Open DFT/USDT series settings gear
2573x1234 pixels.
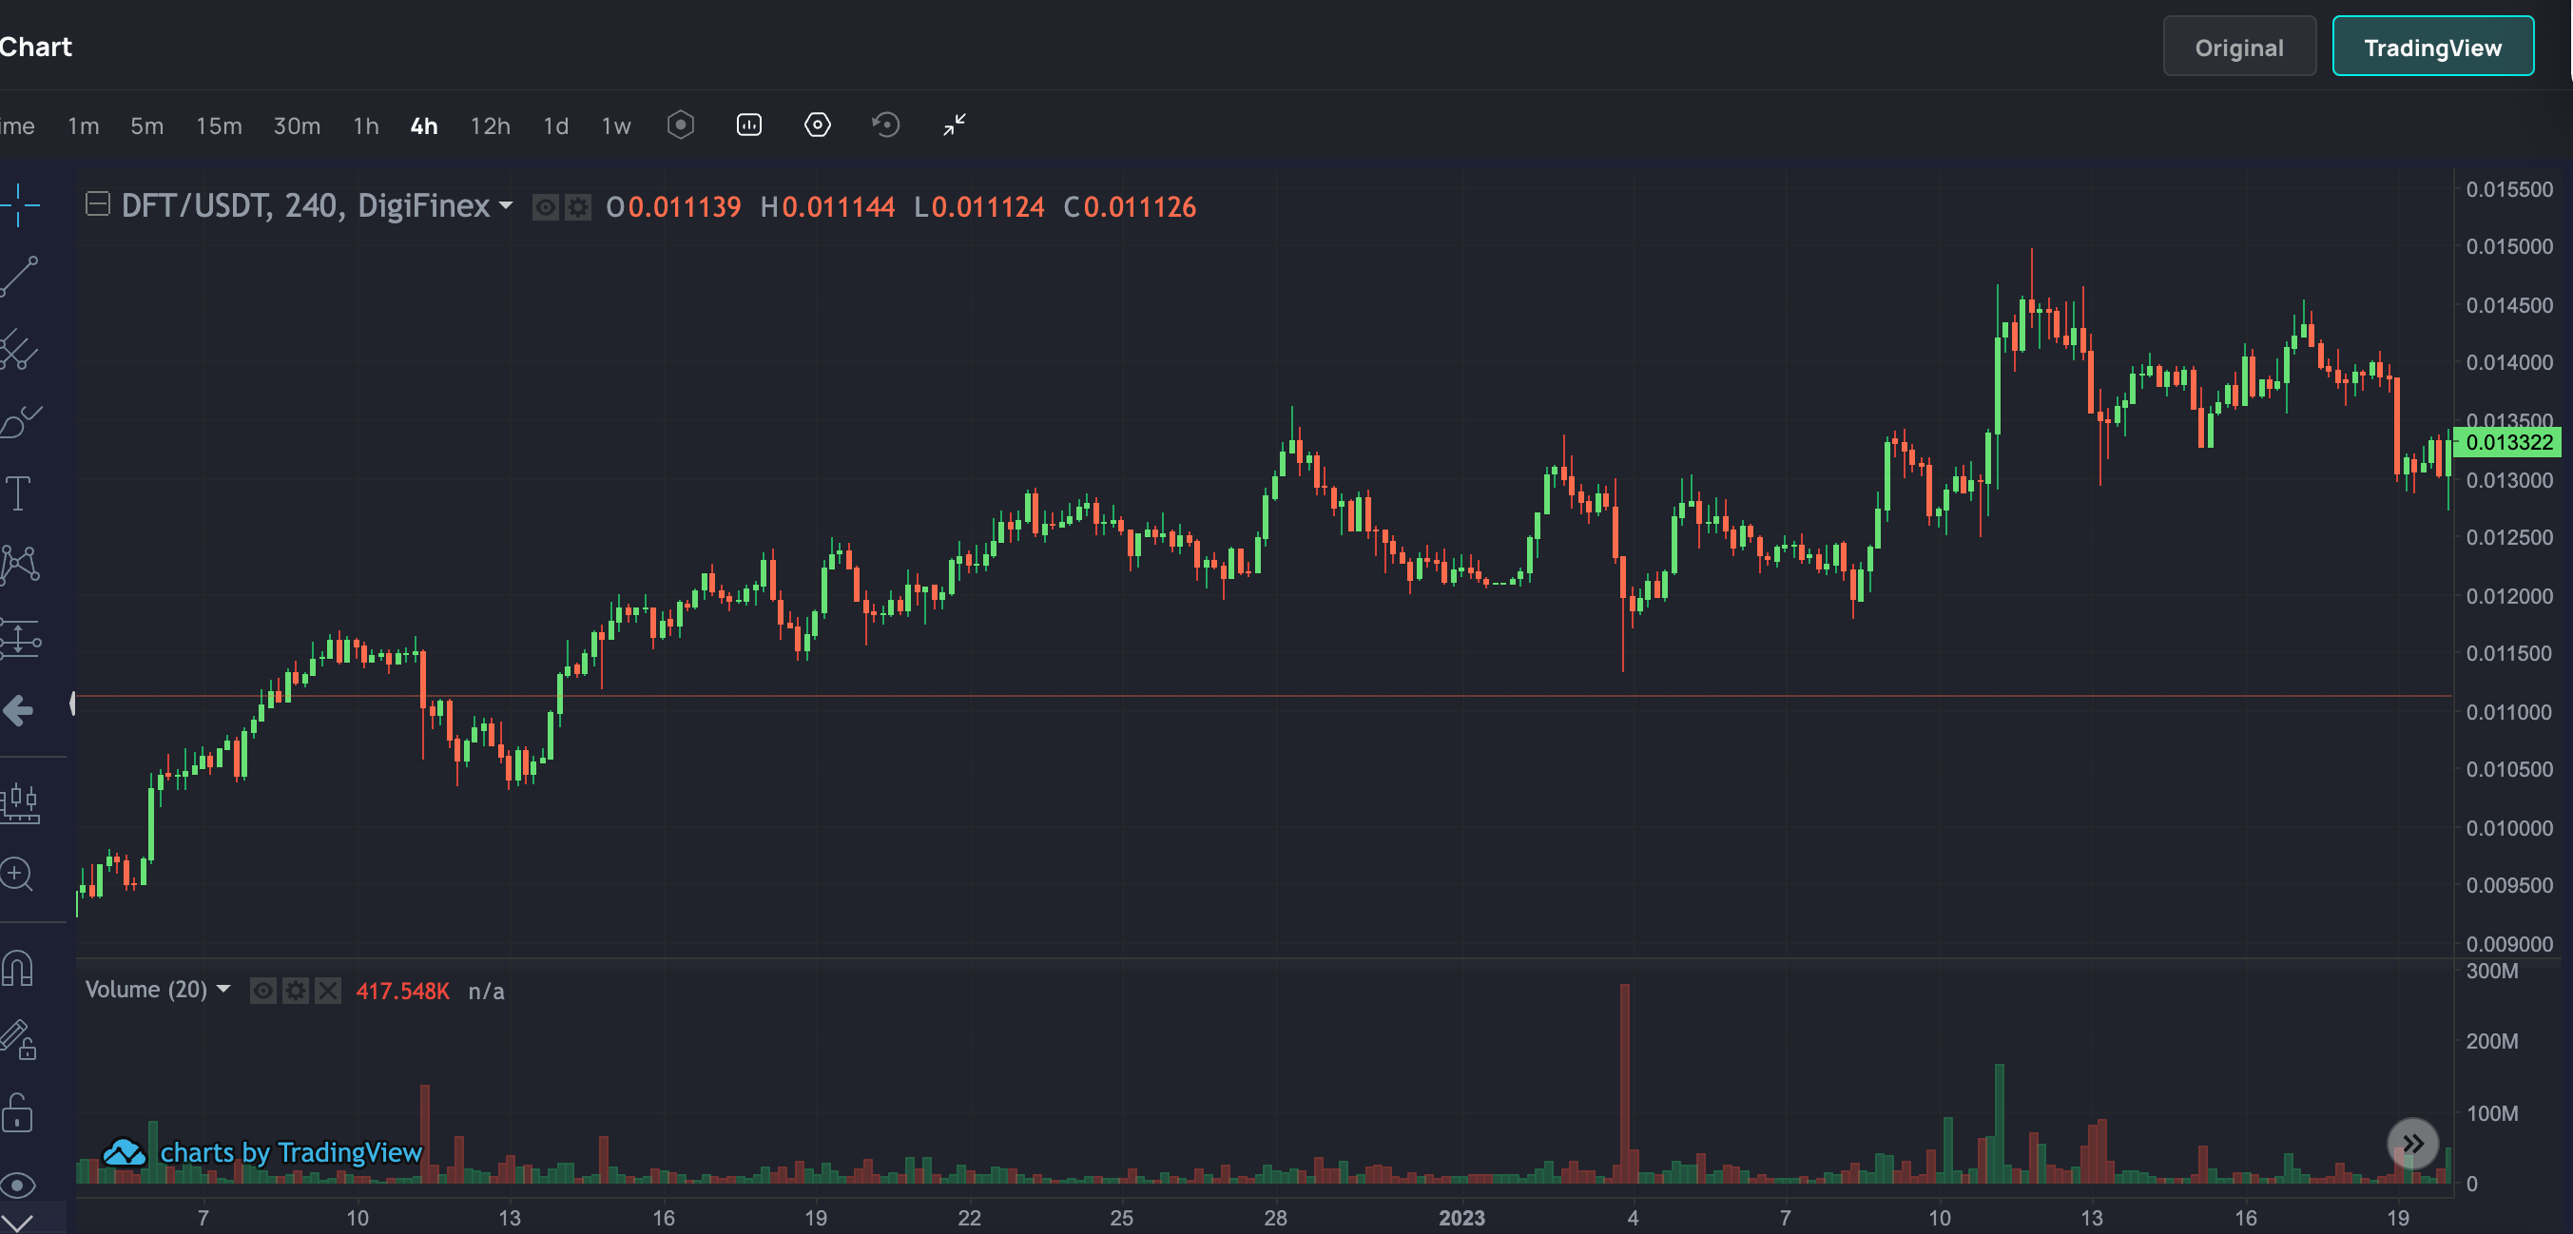coord(577,206)
